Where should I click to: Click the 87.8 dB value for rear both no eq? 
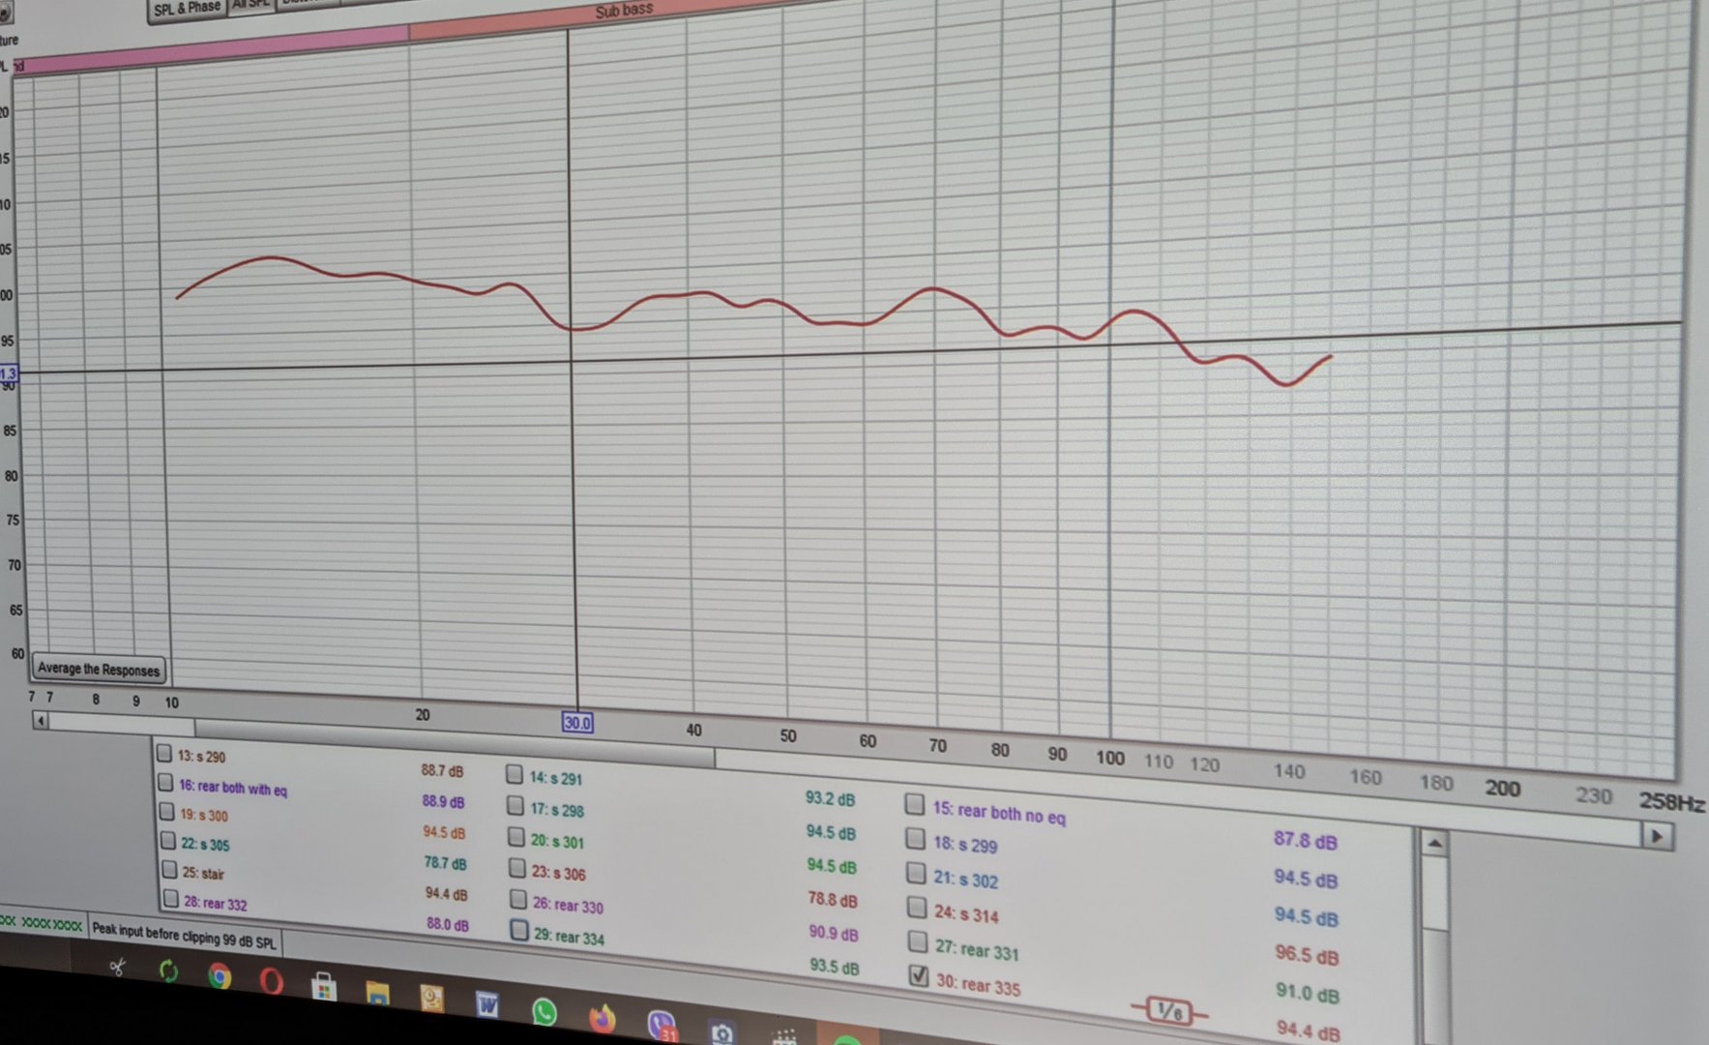(1305, 840)
